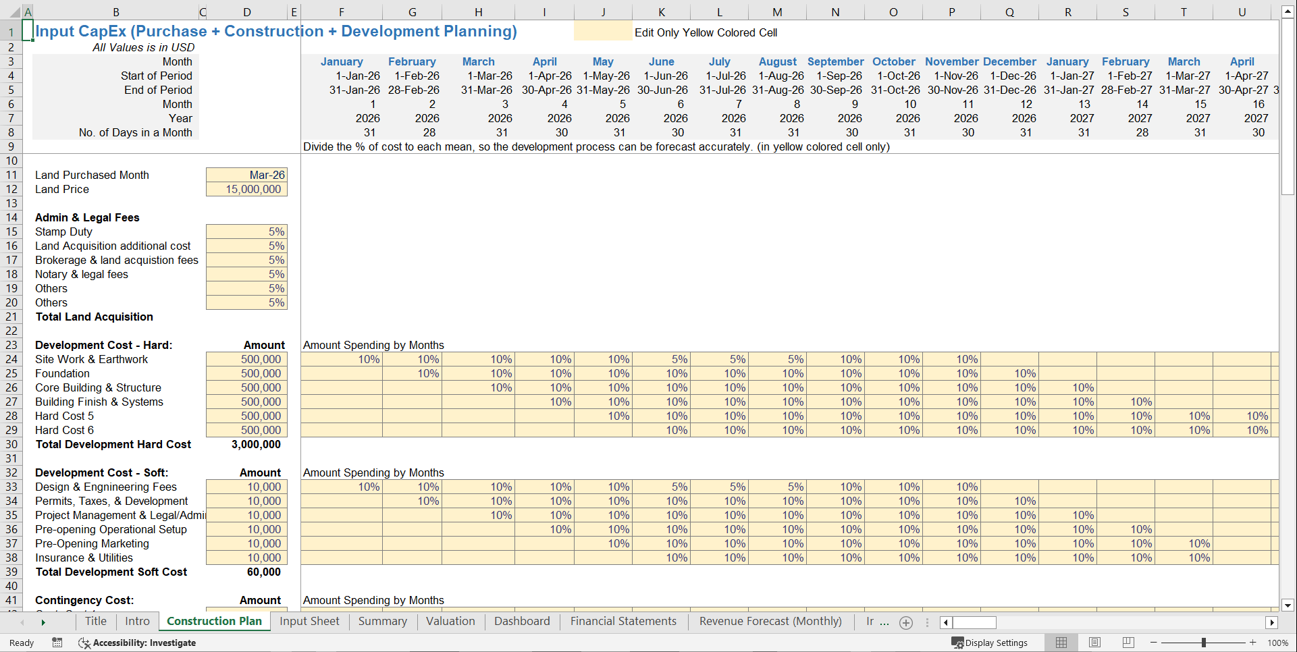Screen dimensions: 1297x652
Task: Zoom in using the plus icon
Action: [x=1254, y=643]
